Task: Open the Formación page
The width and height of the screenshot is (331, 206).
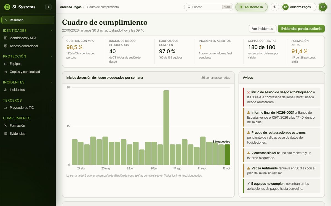Action: pyautogui.click(x=27, y=126)
